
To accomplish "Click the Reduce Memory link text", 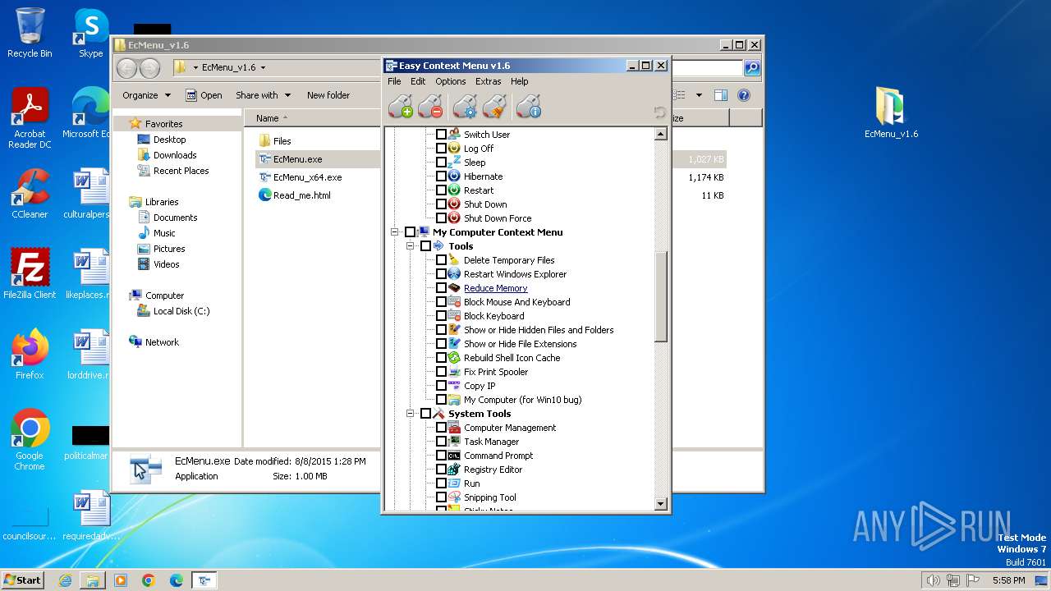I will [x=495, y=288].
